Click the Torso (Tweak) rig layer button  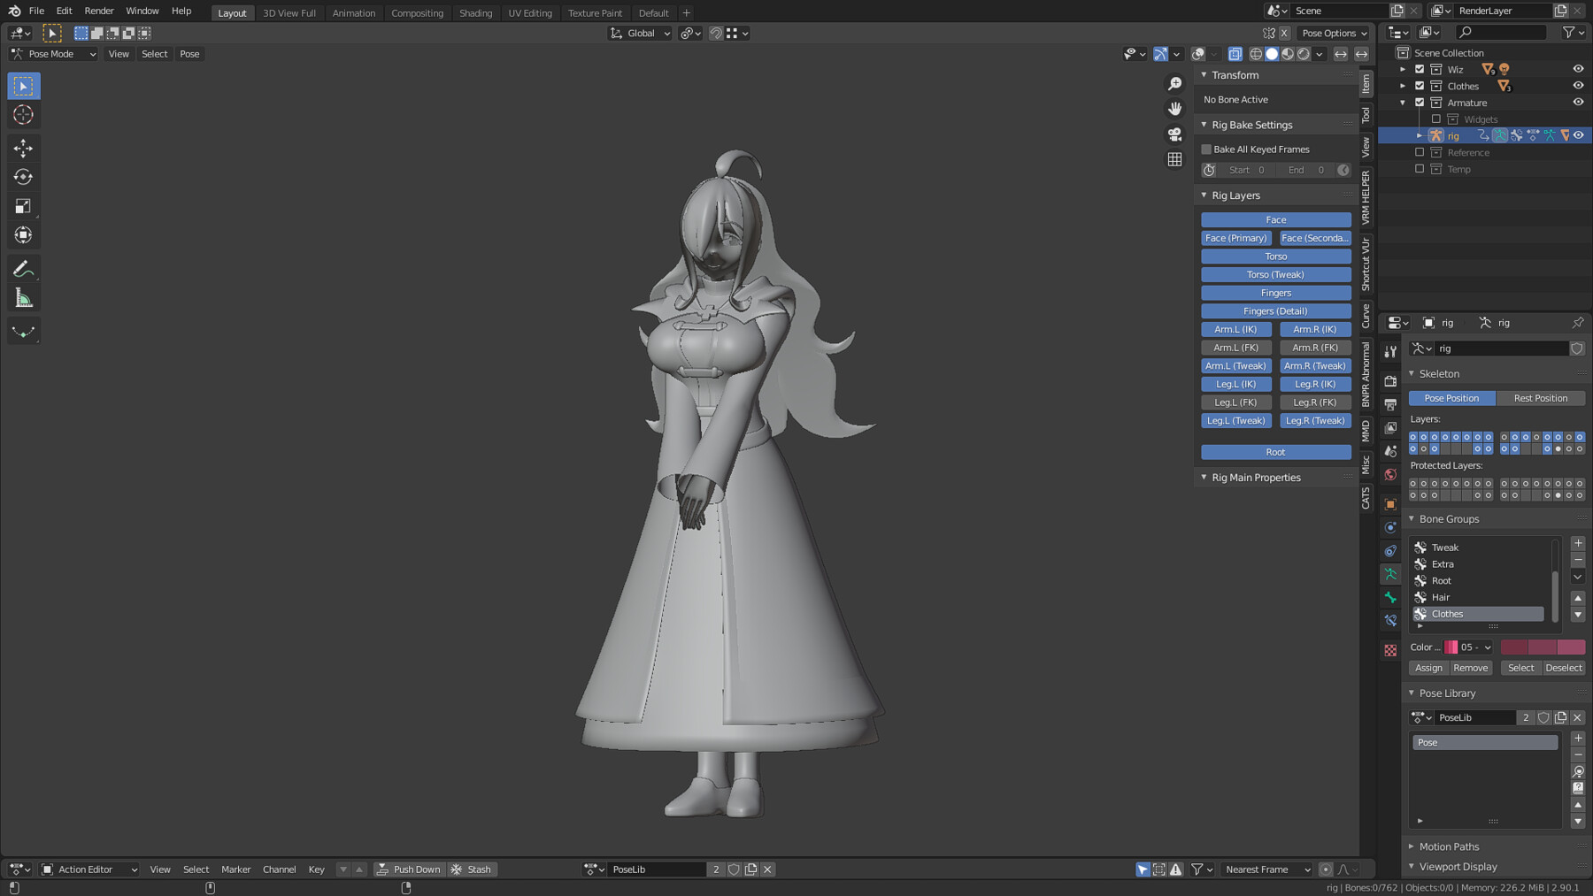point(1275,275)
